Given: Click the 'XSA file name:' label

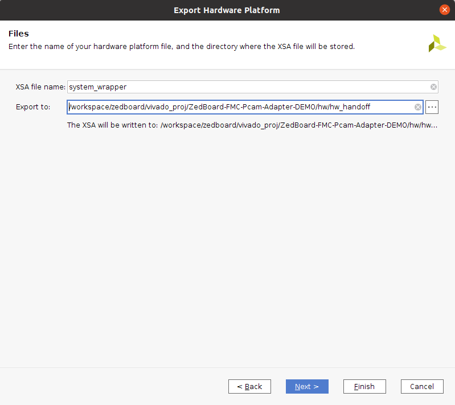Looking at the screenshot, I should [x=40, y=87].
